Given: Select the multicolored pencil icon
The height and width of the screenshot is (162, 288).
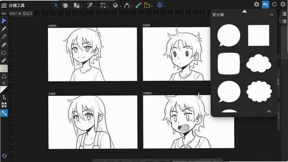Looking at the screenshot, I should [139, 5].
